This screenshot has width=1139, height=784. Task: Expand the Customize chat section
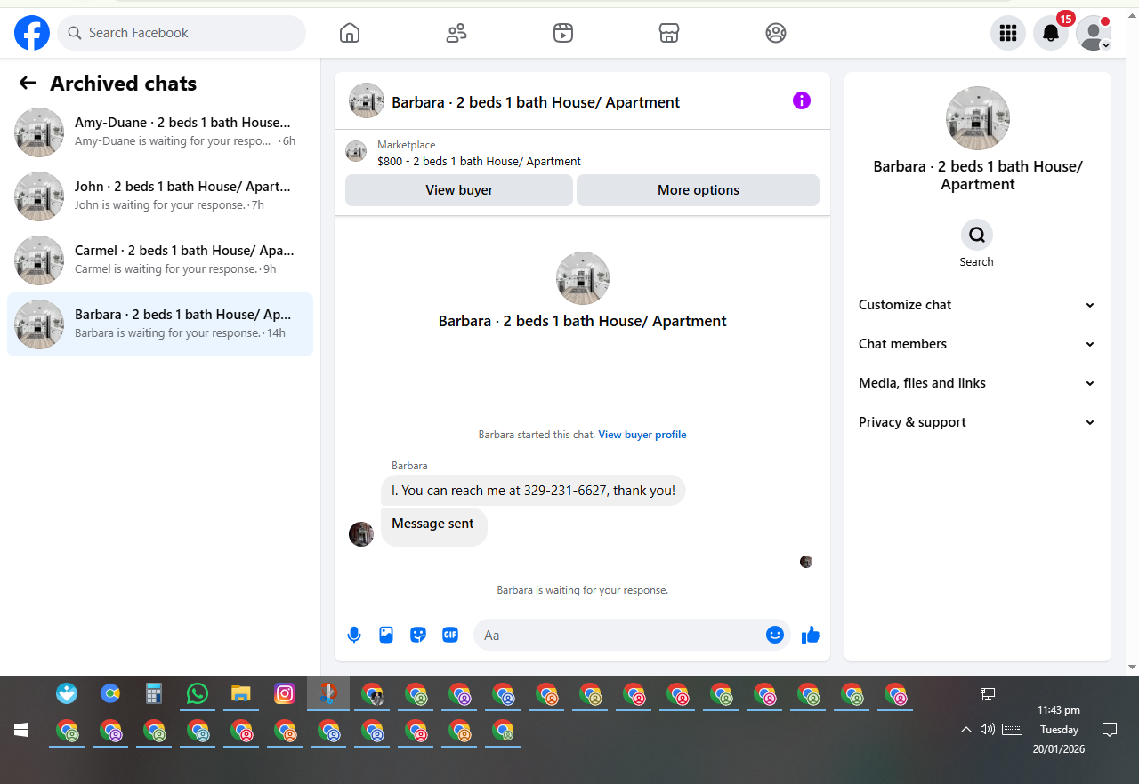coord(977,305)
